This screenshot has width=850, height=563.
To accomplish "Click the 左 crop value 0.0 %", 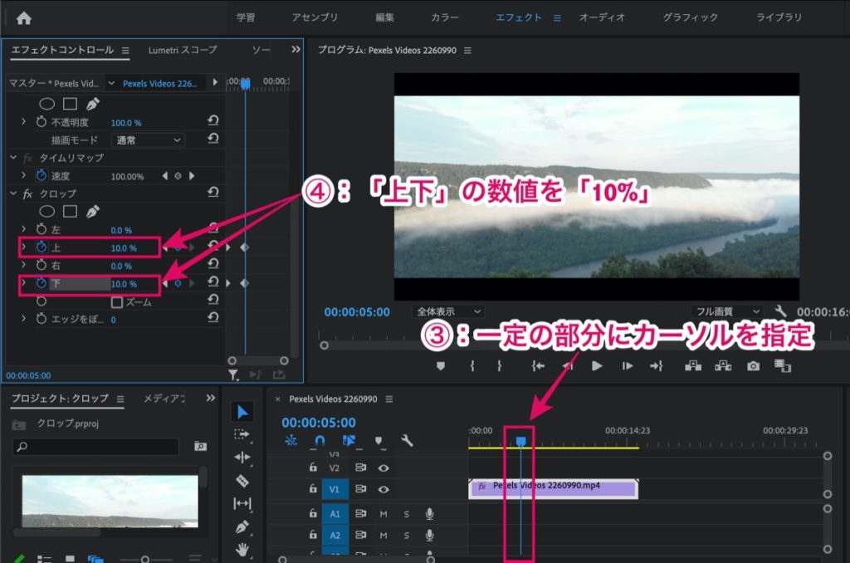I will coord(121,230).
